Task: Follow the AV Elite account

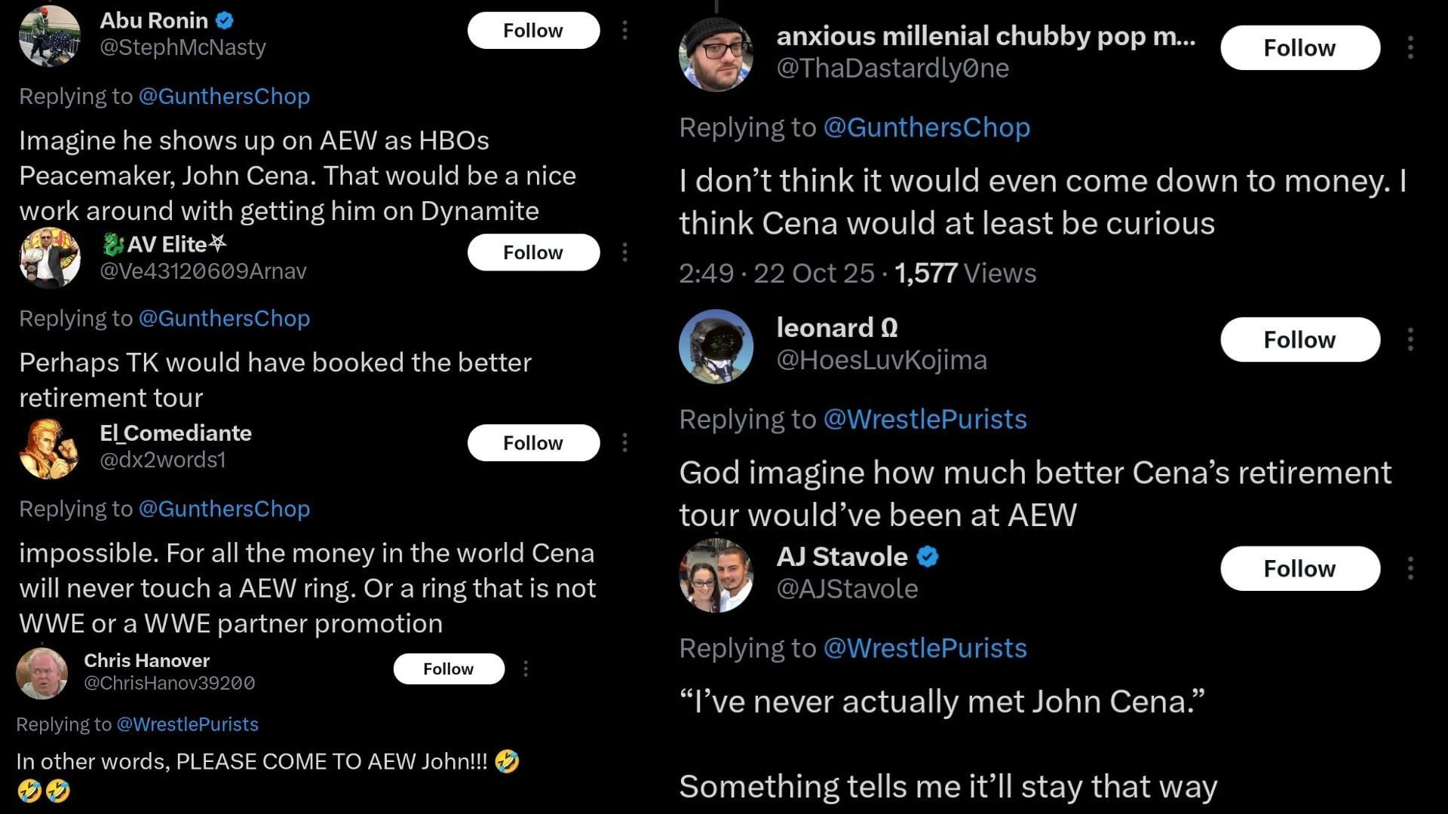Action: pos(533,252)
